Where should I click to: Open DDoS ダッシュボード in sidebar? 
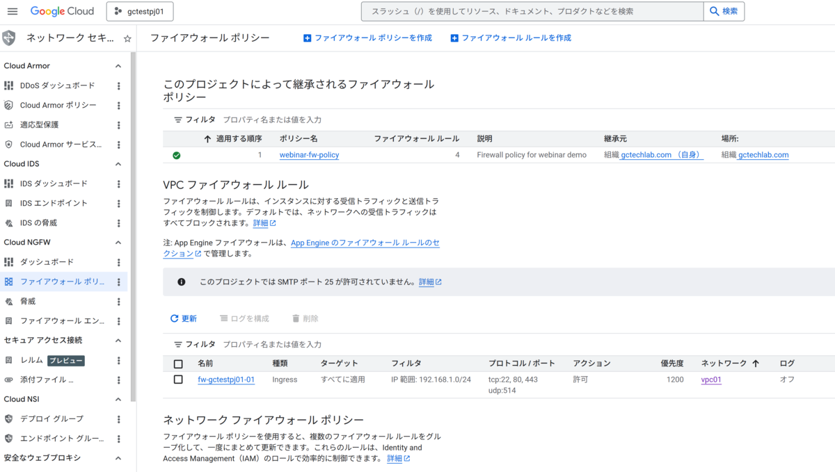coord(57,86)
